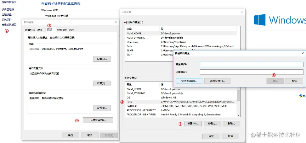Click 新建(W)... system variable button
The image size is (306, 143).
pyautogui.click(x=193, y=124)
